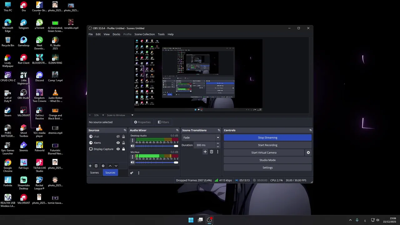Click the Filters button
Image resolution: width=400 pixels, height=225 pixels.
(x=163, y=122)
